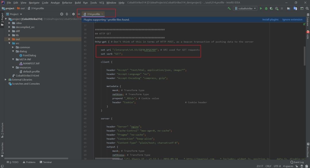
Task: Click the 4 spaces indent setting
Action: [288, 166]
